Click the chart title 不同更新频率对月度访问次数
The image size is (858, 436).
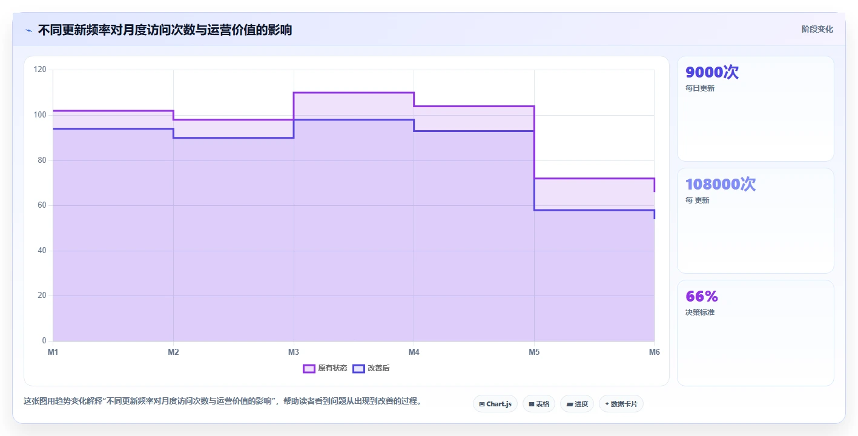click(165, 30)
